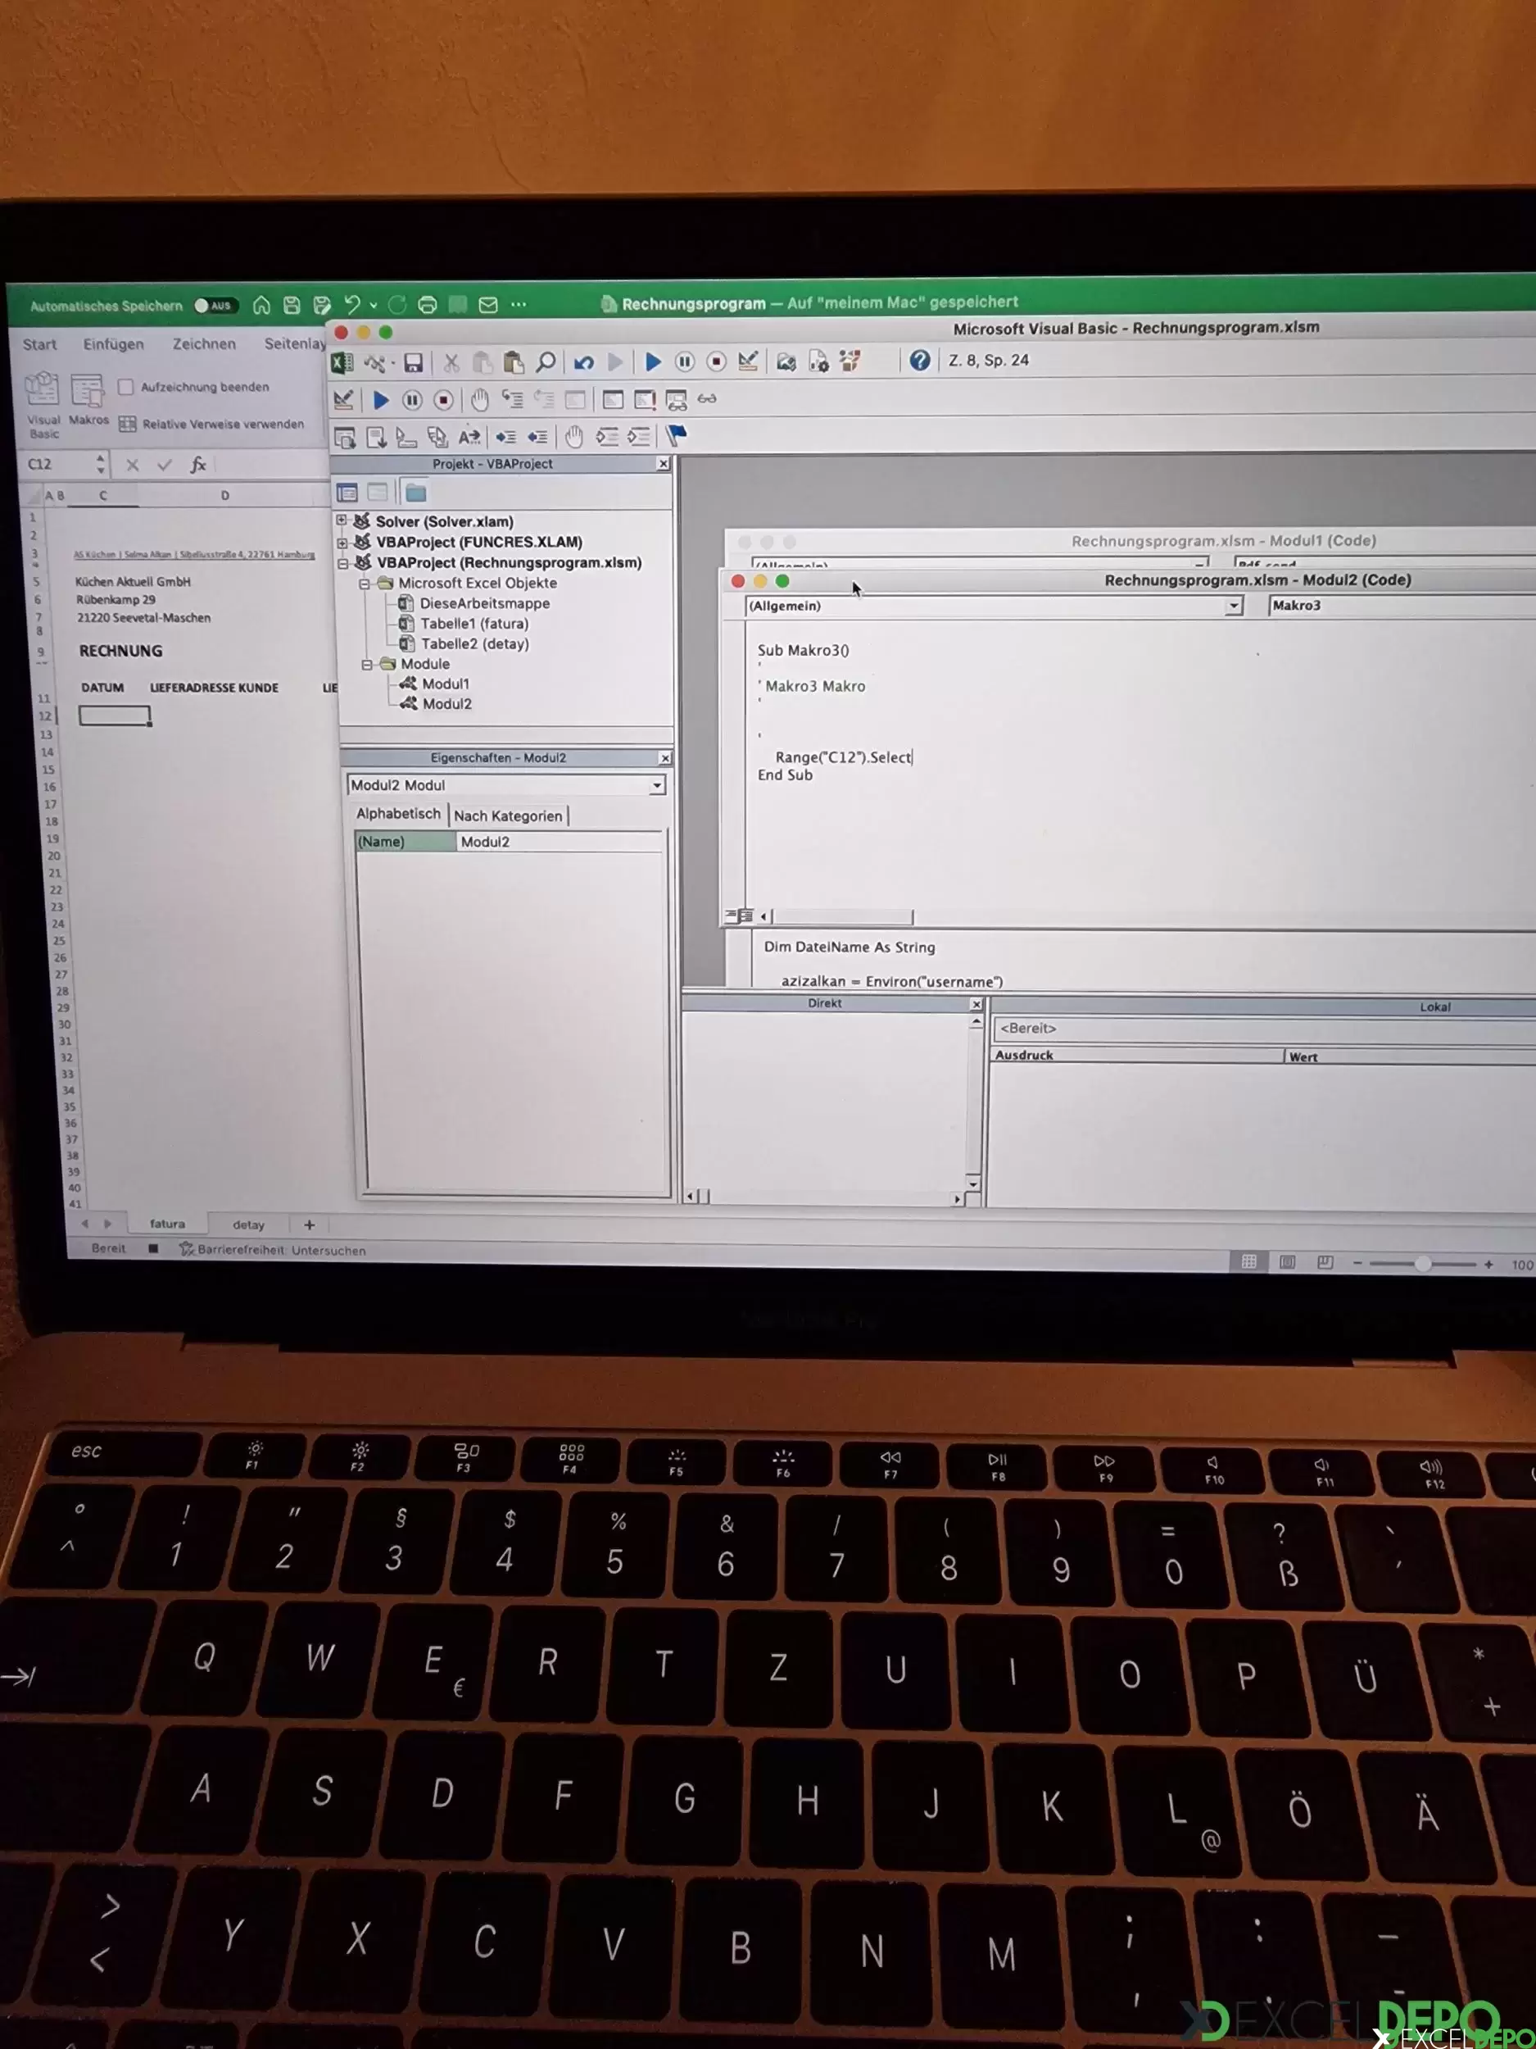This screenshot has width=1536, height=2049.
Task: Select Tabelle2 (detay) in the project tree
Action: tap(474, 643)
